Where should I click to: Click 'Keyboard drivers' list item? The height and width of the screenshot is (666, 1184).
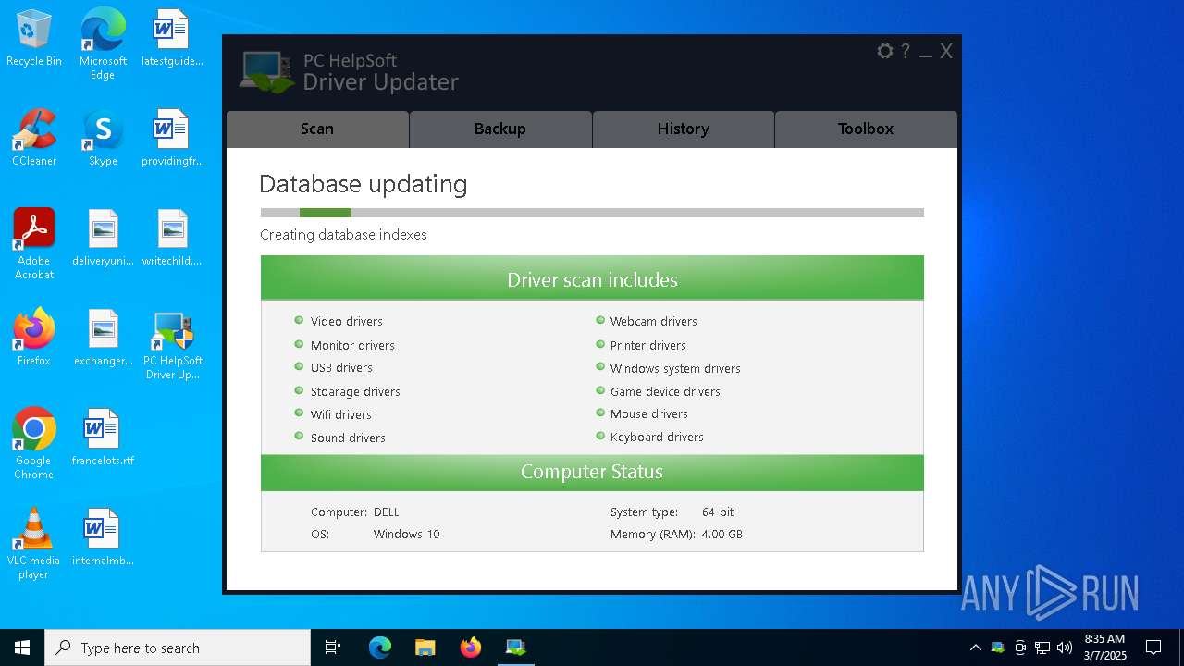tap(657, 438)
